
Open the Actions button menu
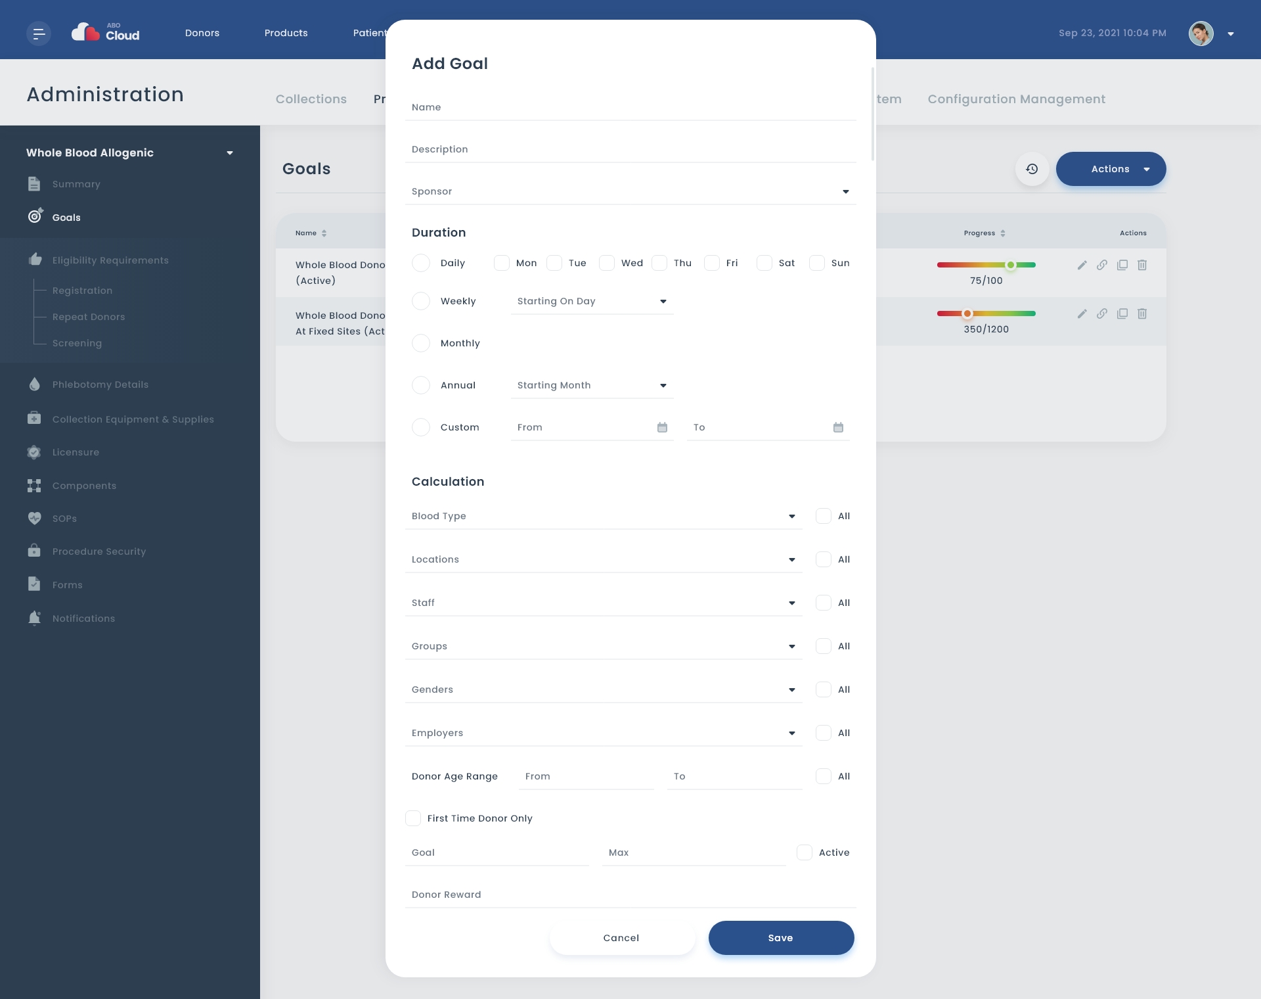(x=1111, y=169)
